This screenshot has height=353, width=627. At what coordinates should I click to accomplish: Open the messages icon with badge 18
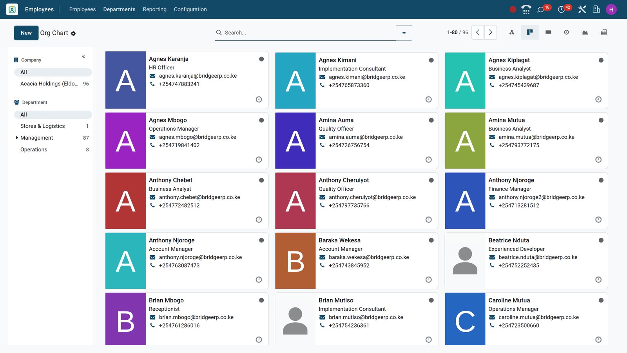point(541,9)
